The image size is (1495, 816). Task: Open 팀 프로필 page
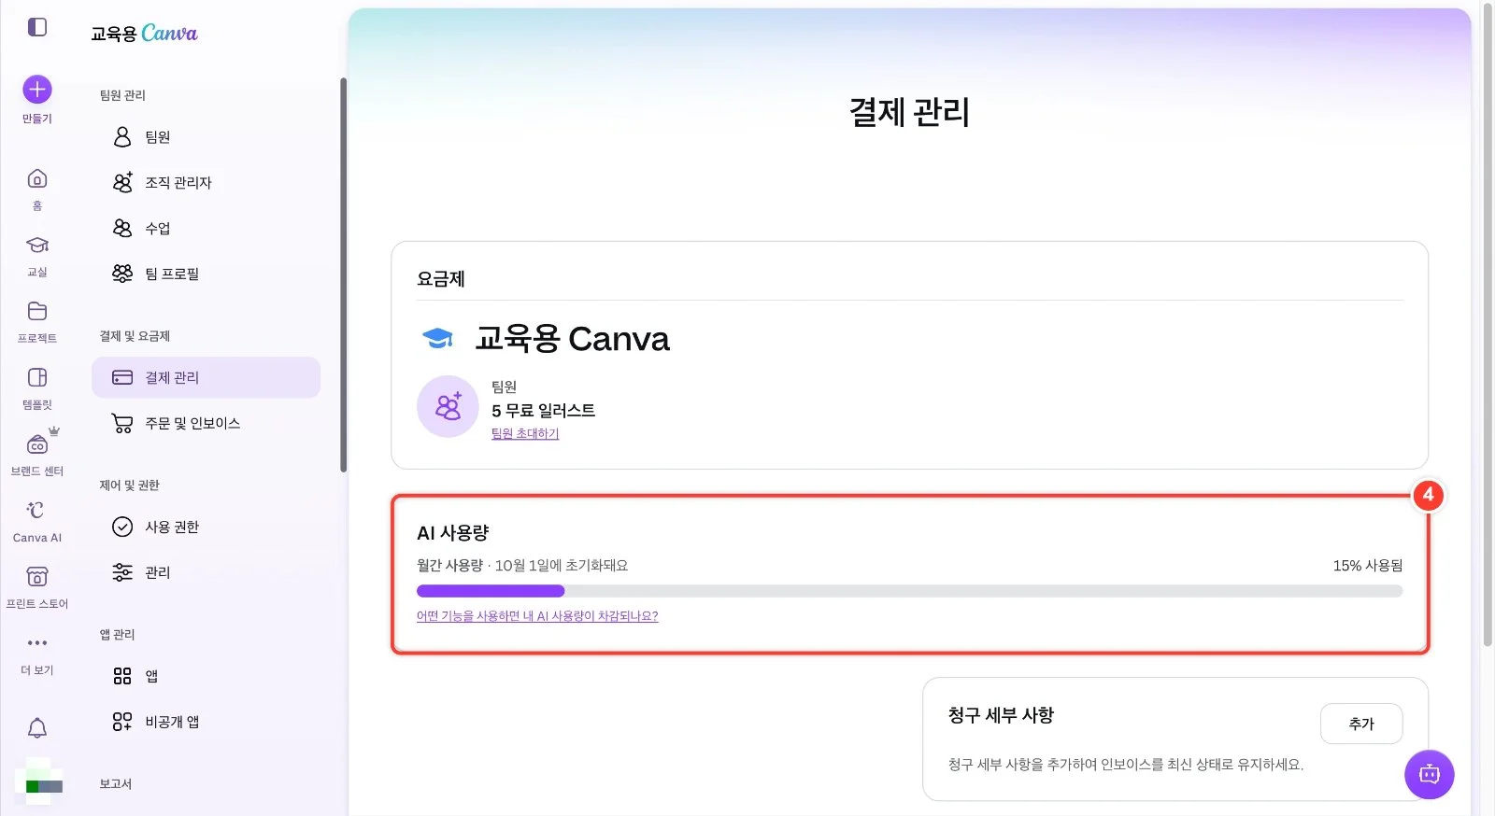tap(206, 274)
